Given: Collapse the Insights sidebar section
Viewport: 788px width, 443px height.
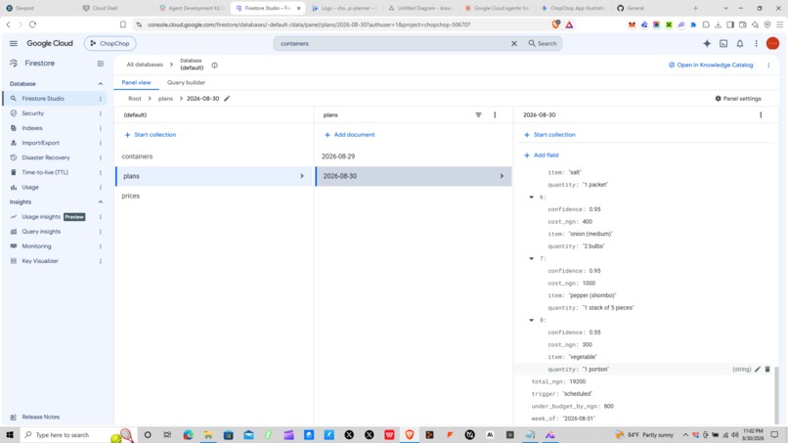Looking at the screenshot, I should tap(100, 202).
